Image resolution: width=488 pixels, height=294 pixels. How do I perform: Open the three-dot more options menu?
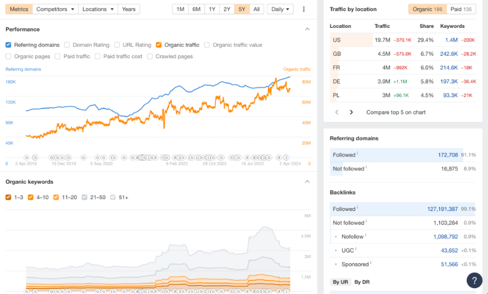(304, 9)
